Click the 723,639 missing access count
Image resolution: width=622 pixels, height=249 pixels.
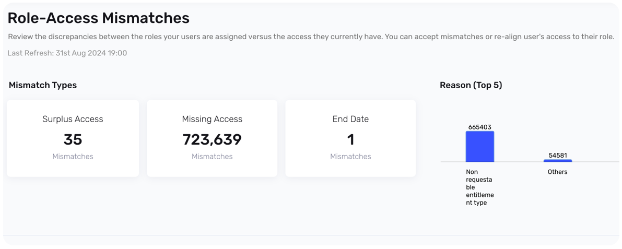pyautogui.click(x=212, y=139)
